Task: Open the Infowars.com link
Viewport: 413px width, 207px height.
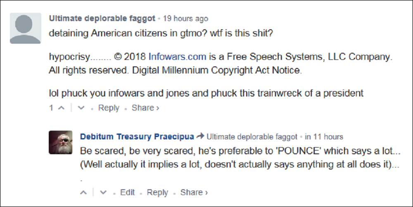Action: [178, 56]
